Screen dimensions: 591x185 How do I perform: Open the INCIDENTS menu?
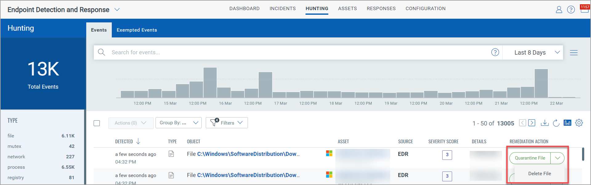pyautogui.click(x=282, y=9)
